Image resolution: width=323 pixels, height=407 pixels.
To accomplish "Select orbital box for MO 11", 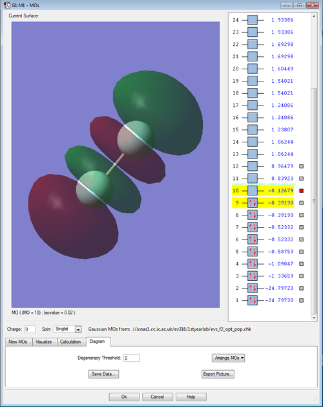I will point(252,179).
